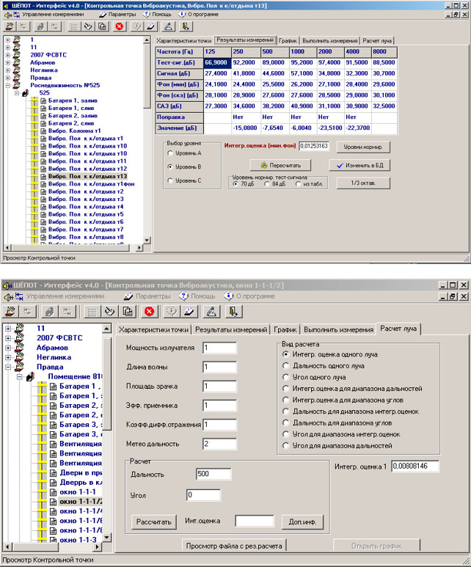The image size is (471, 567).
Task: Choose the 84 дБ test-signal level
Action: (267, 184)
